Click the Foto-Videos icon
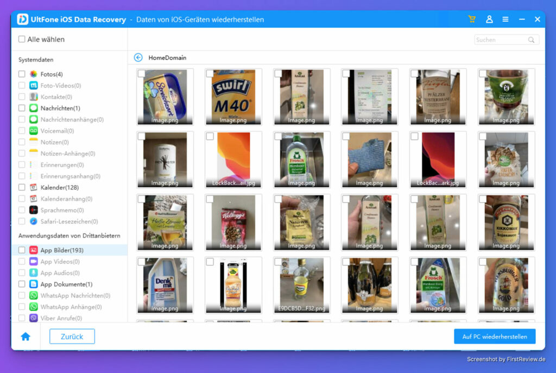The width and height of the screenshot is (556, 373). (33, 85)
